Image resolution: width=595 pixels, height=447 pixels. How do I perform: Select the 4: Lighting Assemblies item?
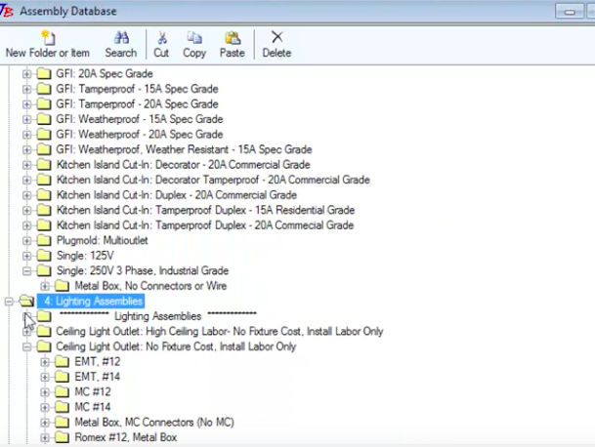(91, 301)
